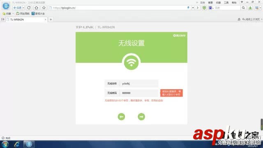Click the 无线名称 label
Image resolution: width=263 pixels, height=148 pixels.
[x=112, y=83]
